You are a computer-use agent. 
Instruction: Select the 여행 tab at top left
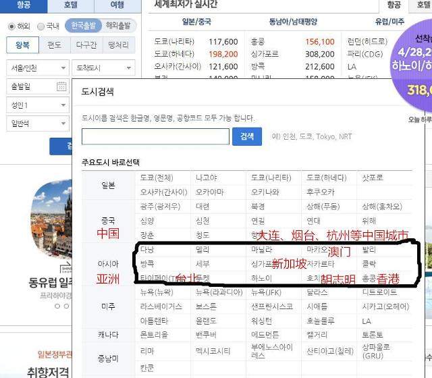117,5
